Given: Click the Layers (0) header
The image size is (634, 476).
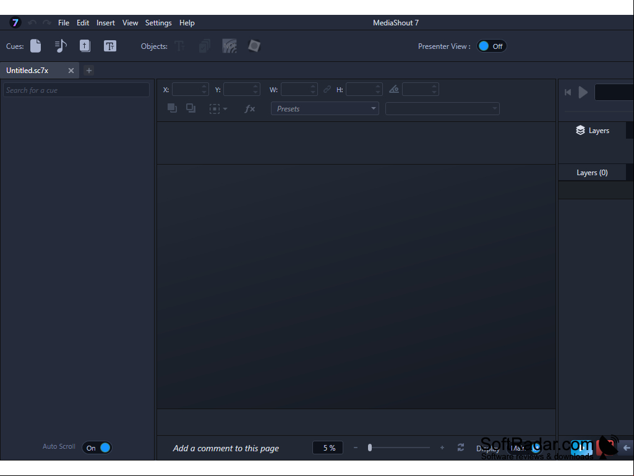Looking at the screenshot, I should click(x=592, y=173).
